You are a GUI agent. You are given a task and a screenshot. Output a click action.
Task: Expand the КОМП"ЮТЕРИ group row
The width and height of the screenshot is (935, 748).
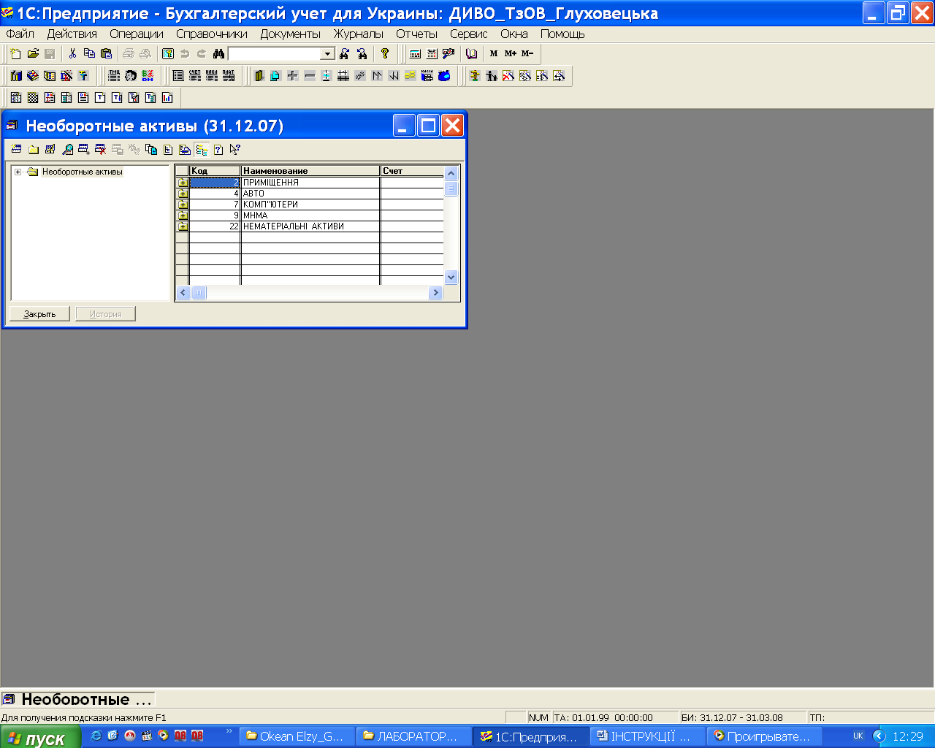(183, 205)
